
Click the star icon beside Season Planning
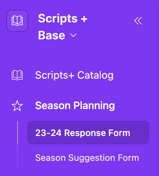pyautogui.click(x=17, y=106)
